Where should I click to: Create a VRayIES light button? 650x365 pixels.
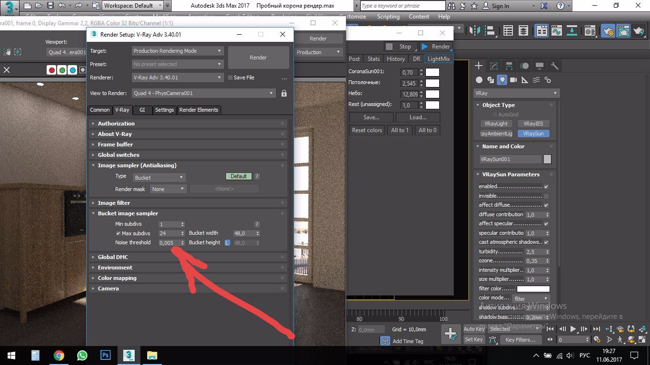533,124
